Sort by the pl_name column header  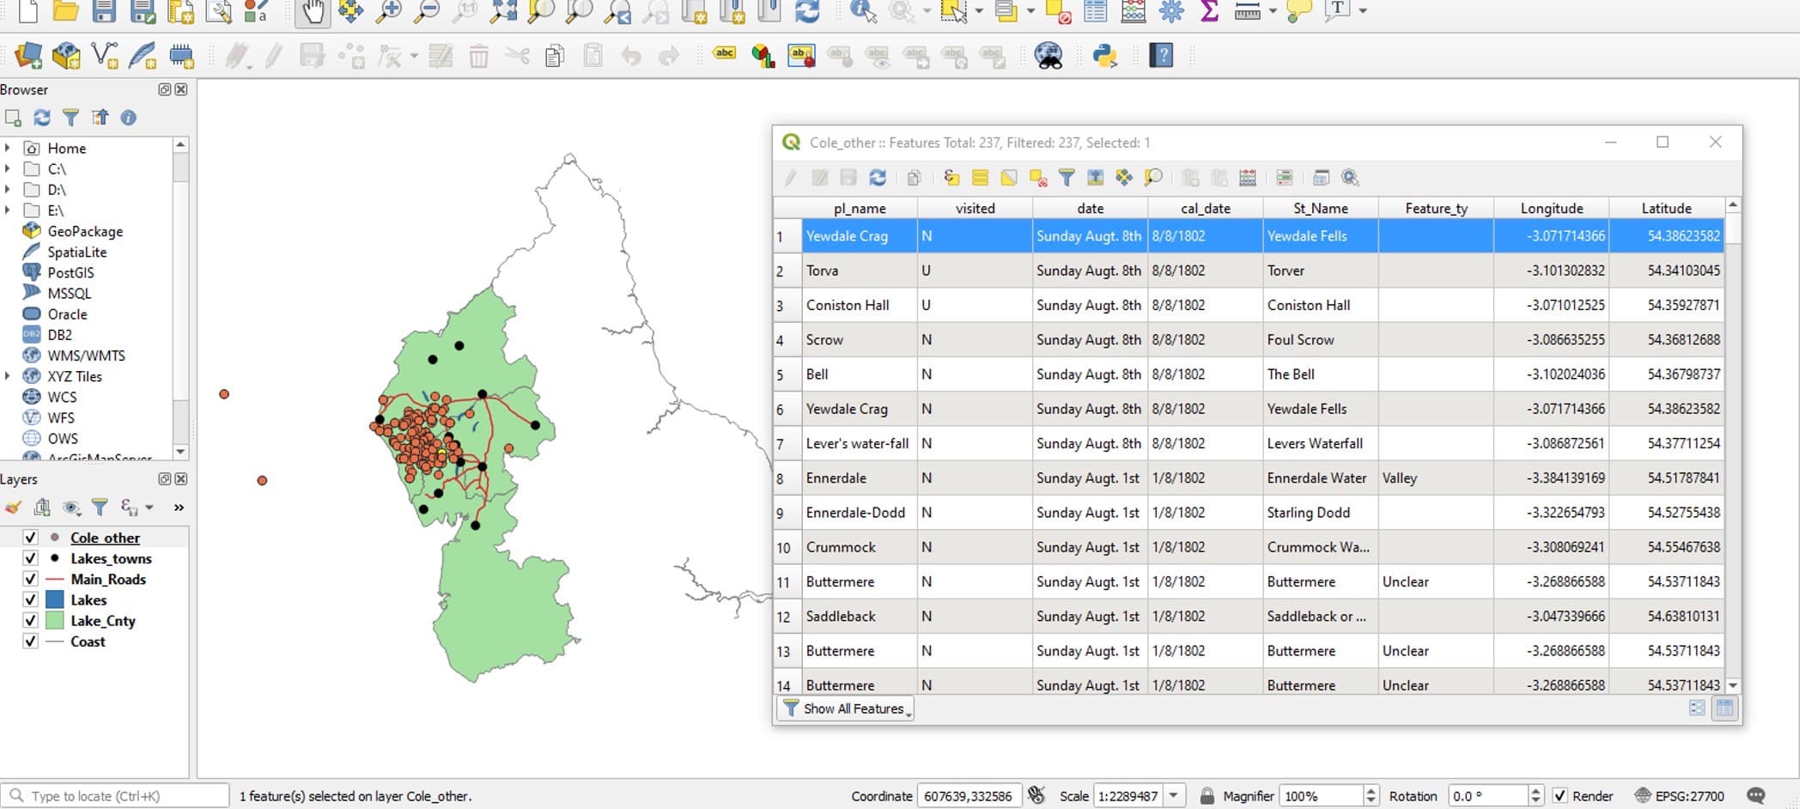[859, 209]
